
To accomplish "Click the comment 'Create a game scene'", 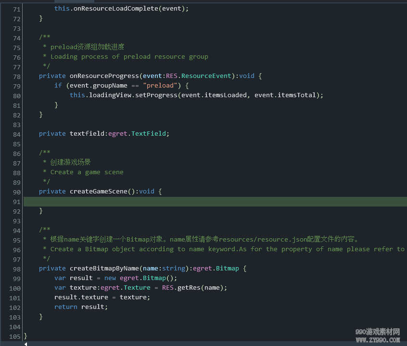I will click(x=87, y=172).
